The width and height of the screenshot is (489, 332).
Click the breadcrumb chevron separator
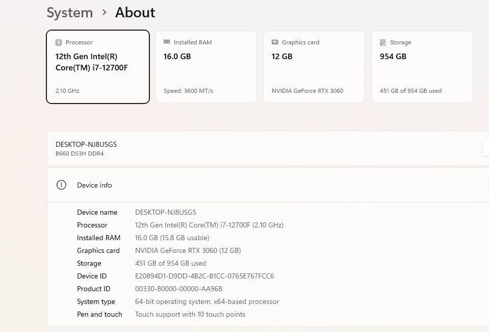(105, 12)
